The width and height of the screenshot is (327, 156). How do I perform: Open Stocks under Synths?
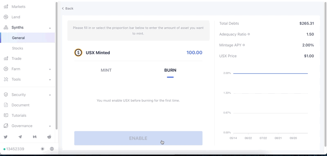[x=18, y=48]
